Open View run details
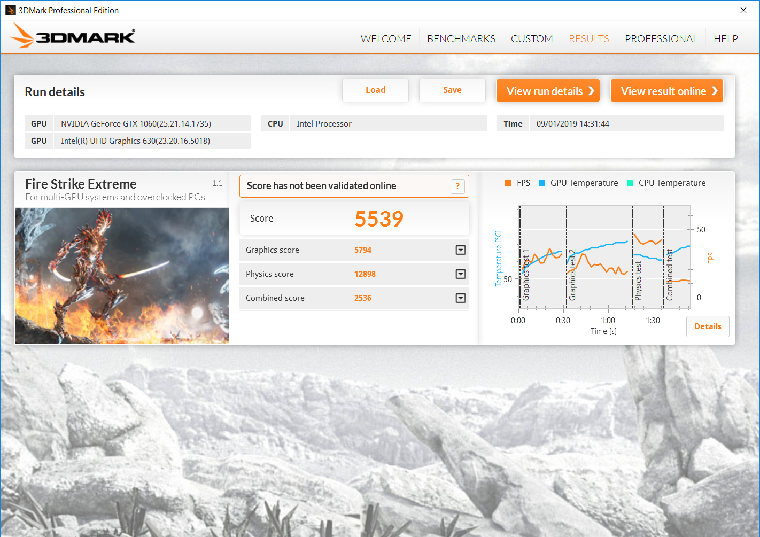This screenshot has width=760, height=537. (548, 91)
